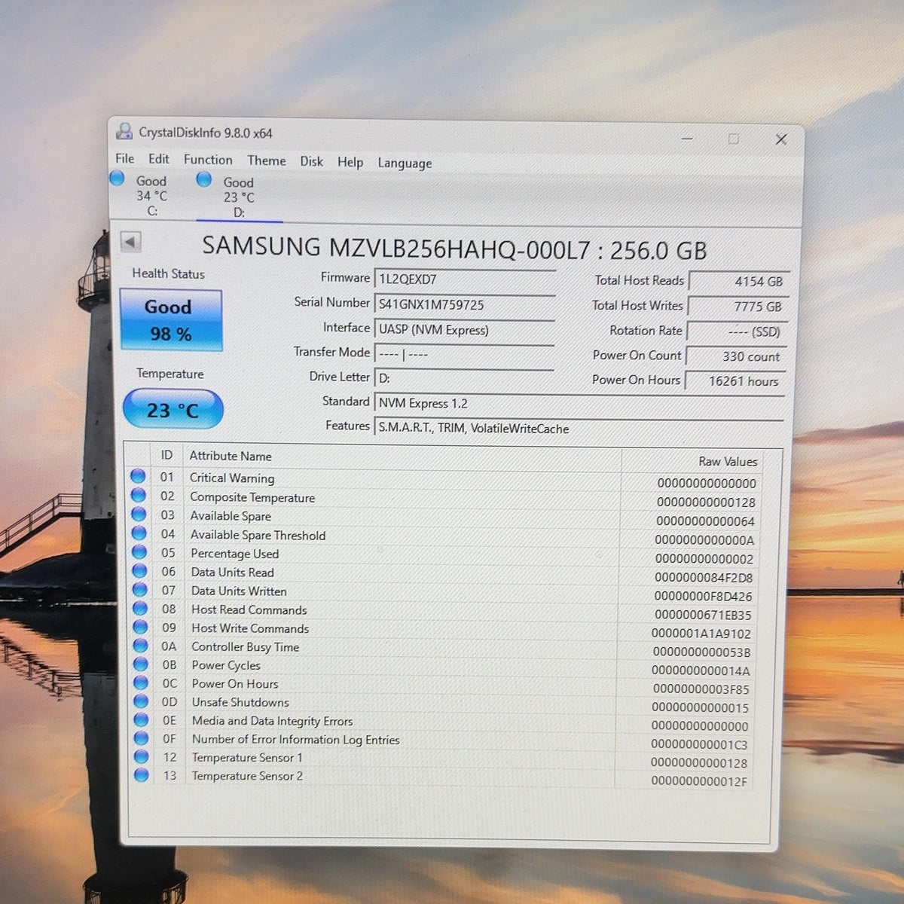Click the blue status circle for Critical Warning
Screen dimensions: 904x904
138,476
